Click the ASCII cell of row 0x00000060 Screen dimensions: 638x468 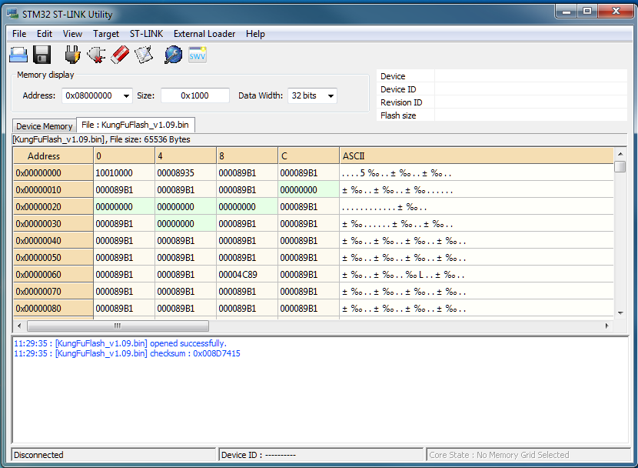click(477, 275)
